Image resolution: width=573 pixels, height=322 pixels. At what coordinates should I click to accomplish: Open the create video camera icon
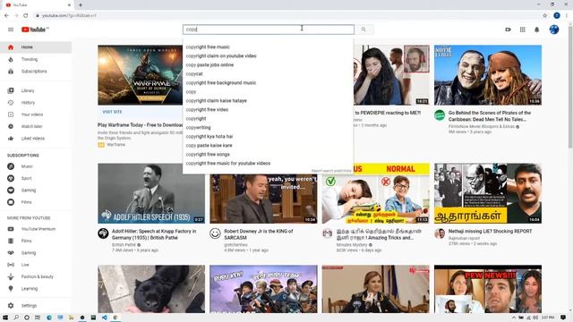(x=508, y=30)
